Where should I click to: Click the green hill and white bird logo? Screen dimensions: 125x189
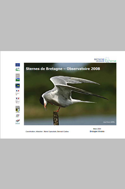[x=17, y=80]
